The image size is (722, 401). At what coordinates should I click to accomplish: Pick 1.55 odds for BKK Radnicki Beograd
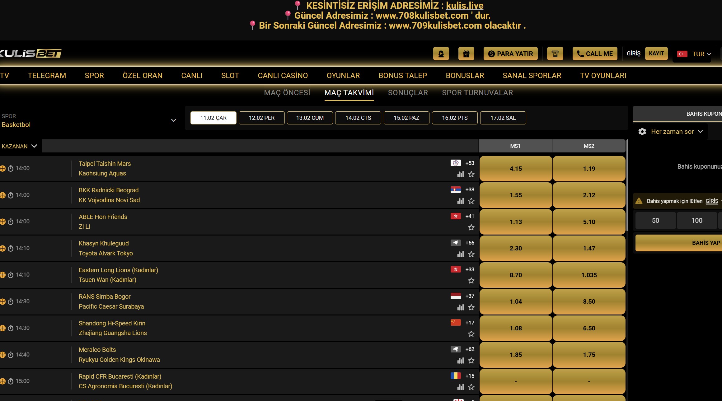point(515,195)
